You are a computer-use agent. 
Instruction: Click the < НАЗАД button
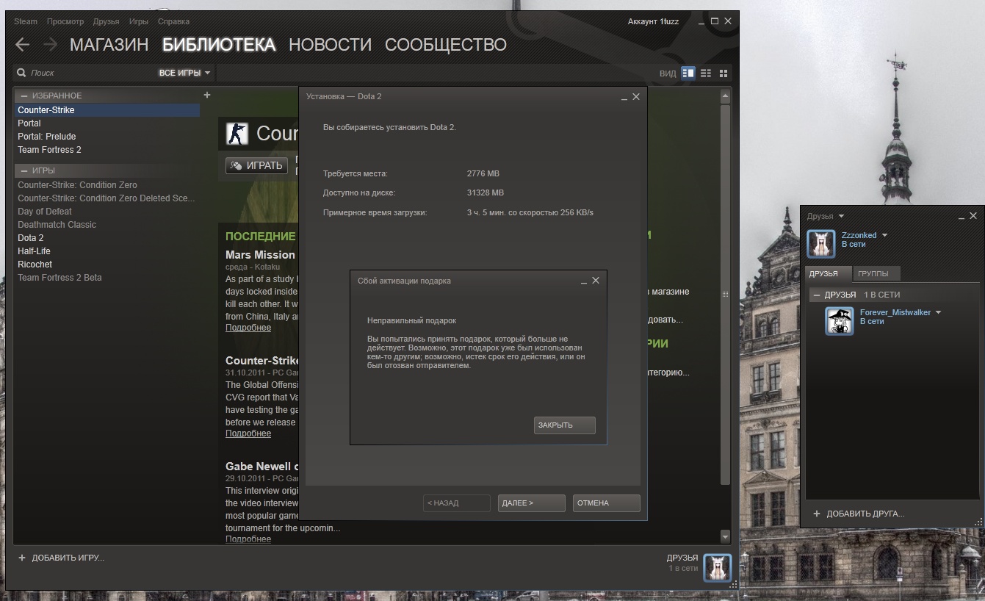coord(456,503)
